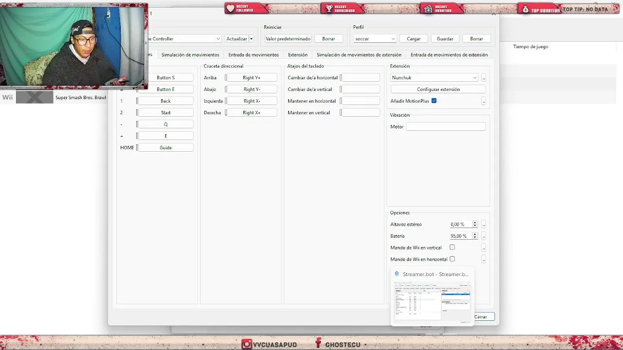623x350 pixels.
Task: Adjust the Batería percentage stepper arrows
Action: pos(475,236)
